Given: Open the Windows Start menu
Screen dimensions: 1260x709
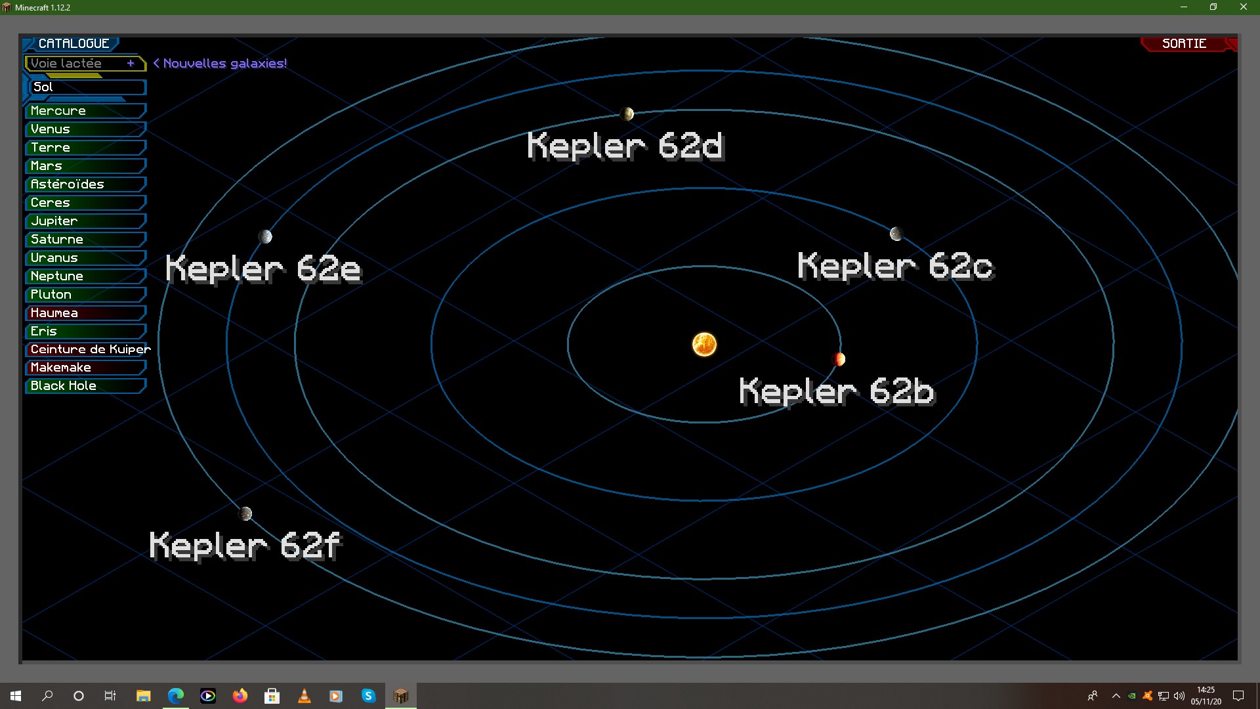Looking at the screenshot, I should point(16,696).
